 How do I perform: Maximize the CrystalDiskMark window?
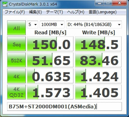coord(108,3)
